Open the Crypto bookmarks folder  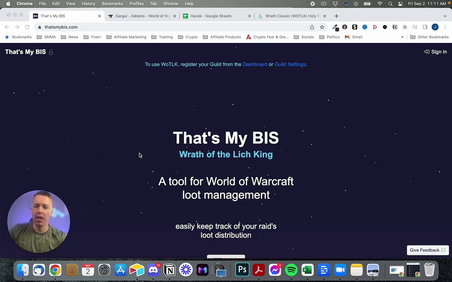pos(188,37)
